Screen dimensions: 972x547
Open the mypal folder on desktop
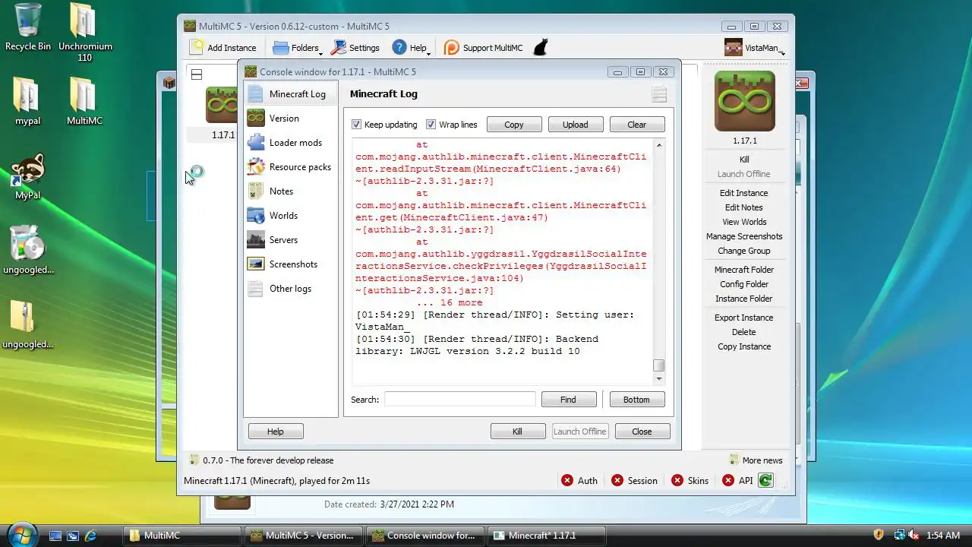click(x=27, y=95)
